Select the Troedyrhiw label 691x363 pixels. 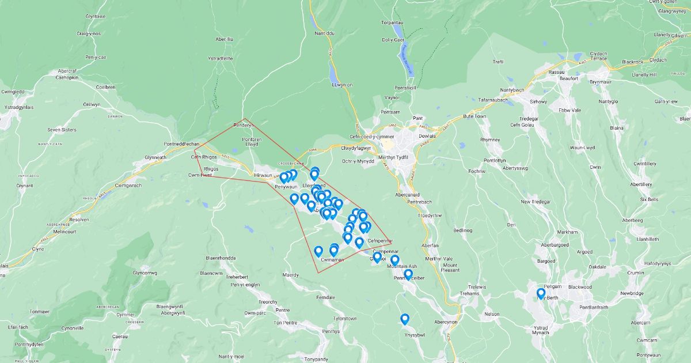(x=428, y=215)
